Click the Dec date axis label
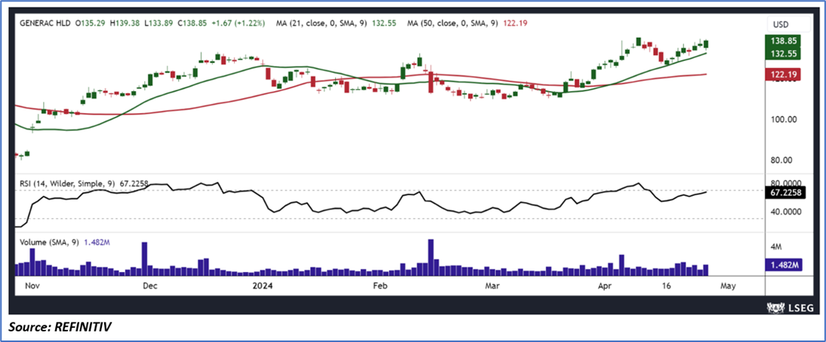The width and height of the screenshot is (826, 342). [150, 286]
